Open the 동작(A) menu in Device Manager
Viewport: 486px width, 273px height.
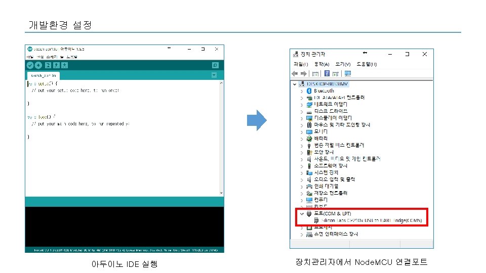[322, 64]
